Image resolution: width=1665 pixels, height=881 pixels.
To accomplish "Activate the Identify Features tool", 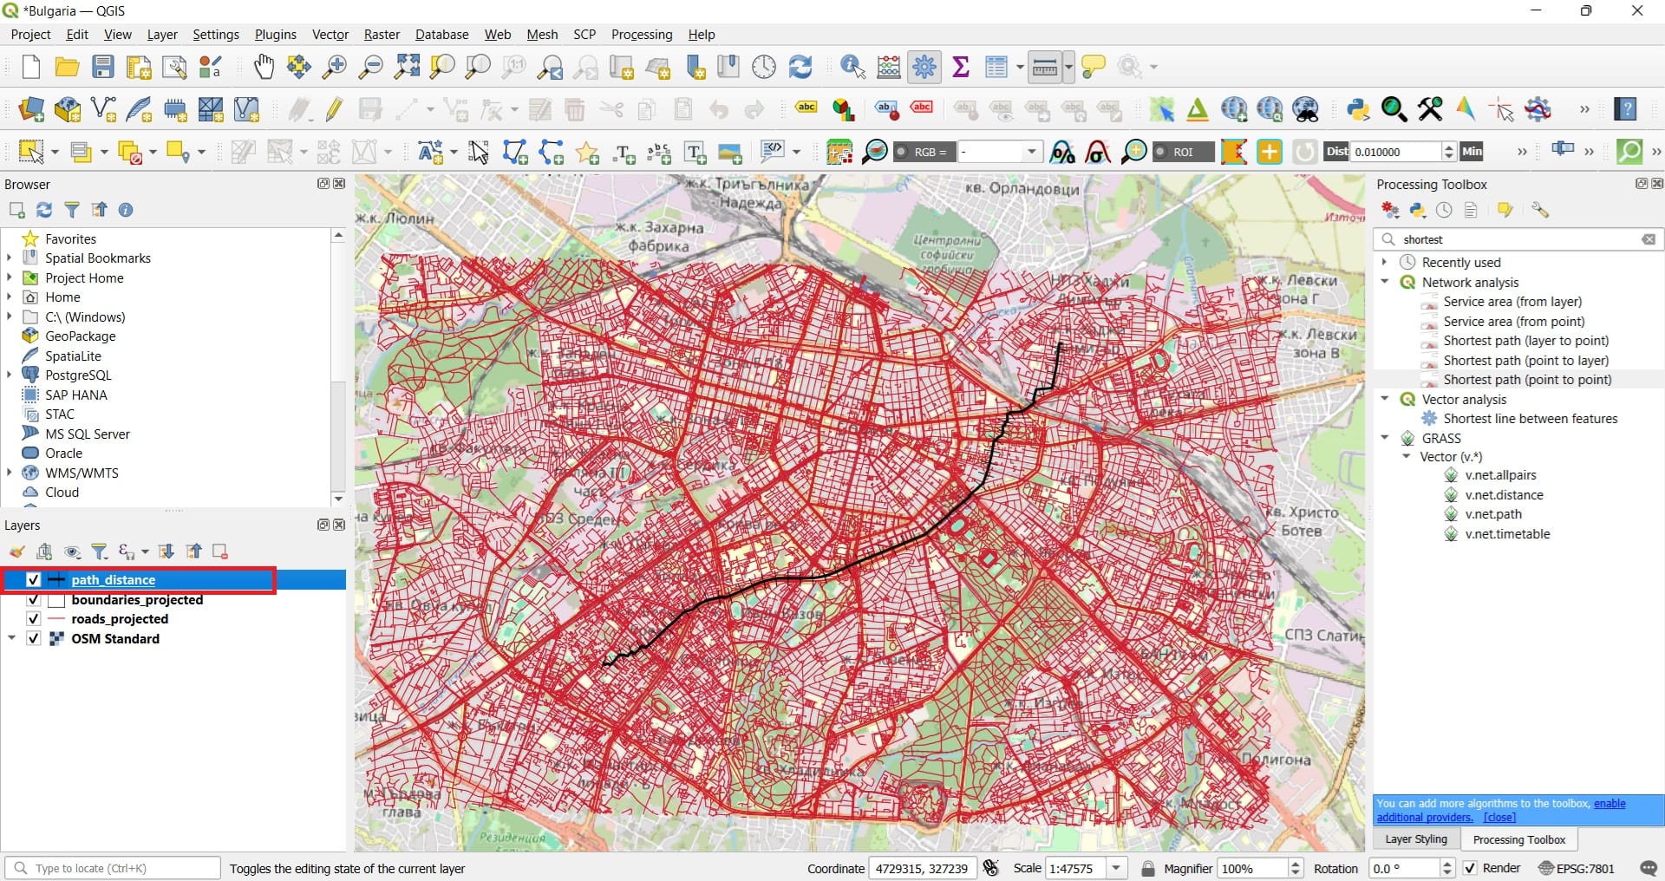I will tap(852, 67).
